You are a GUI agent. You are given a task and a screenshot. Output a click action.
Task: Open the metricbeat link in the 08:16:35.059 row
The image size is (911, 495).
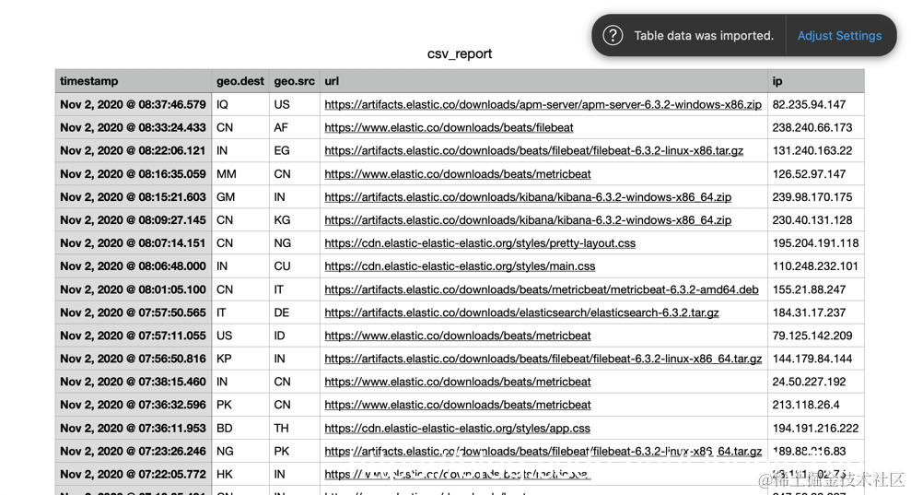(x=457, y=174)
